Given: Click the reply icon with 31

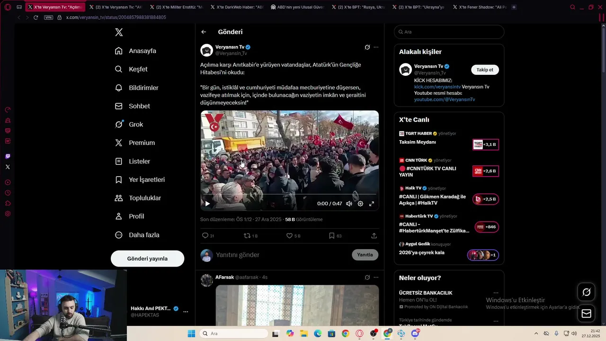Looking at the screenshot, I should point(208,235).
